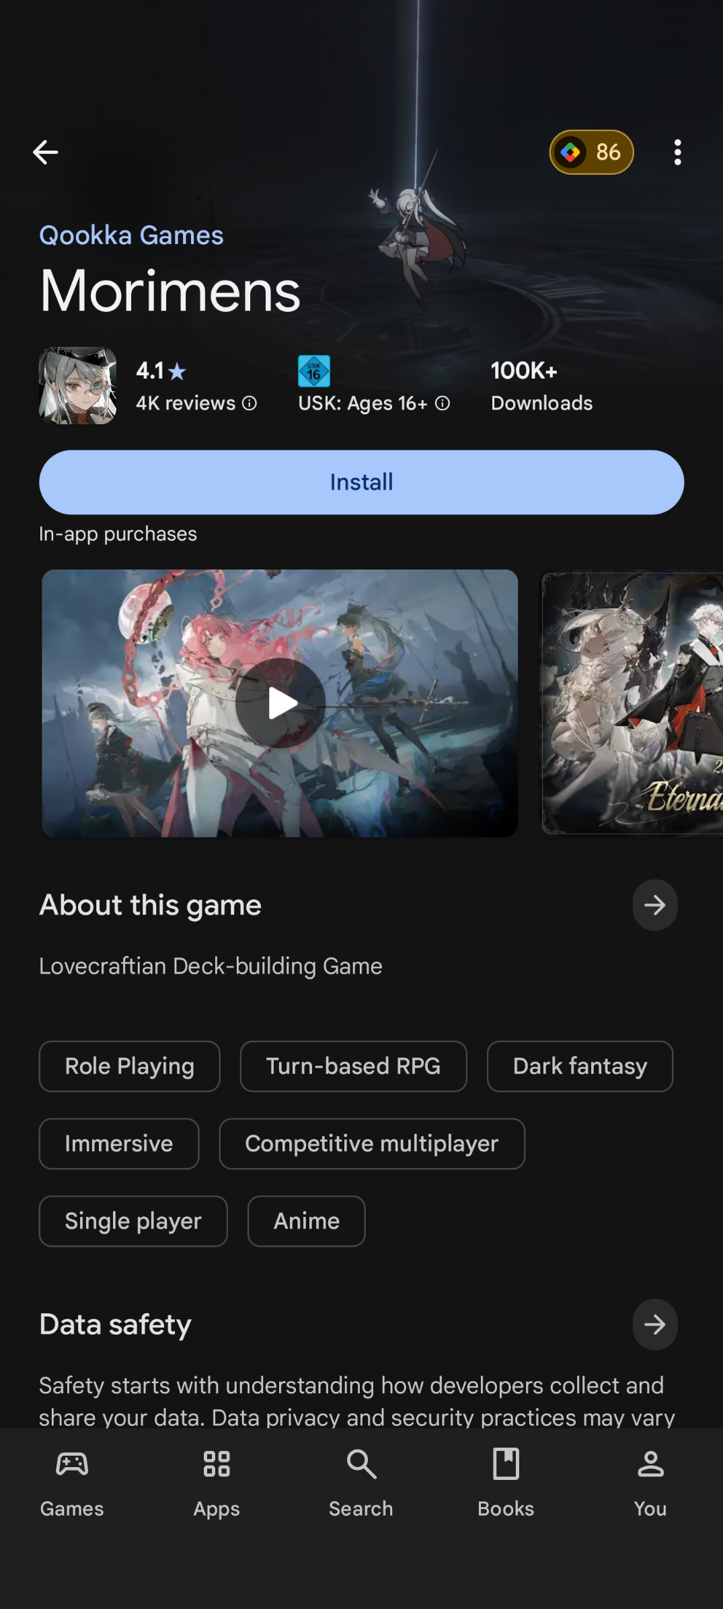The height and width of the screenshot is (1609, 723).
Task: Install the Morimens game
Action: (x=361, y=482)
